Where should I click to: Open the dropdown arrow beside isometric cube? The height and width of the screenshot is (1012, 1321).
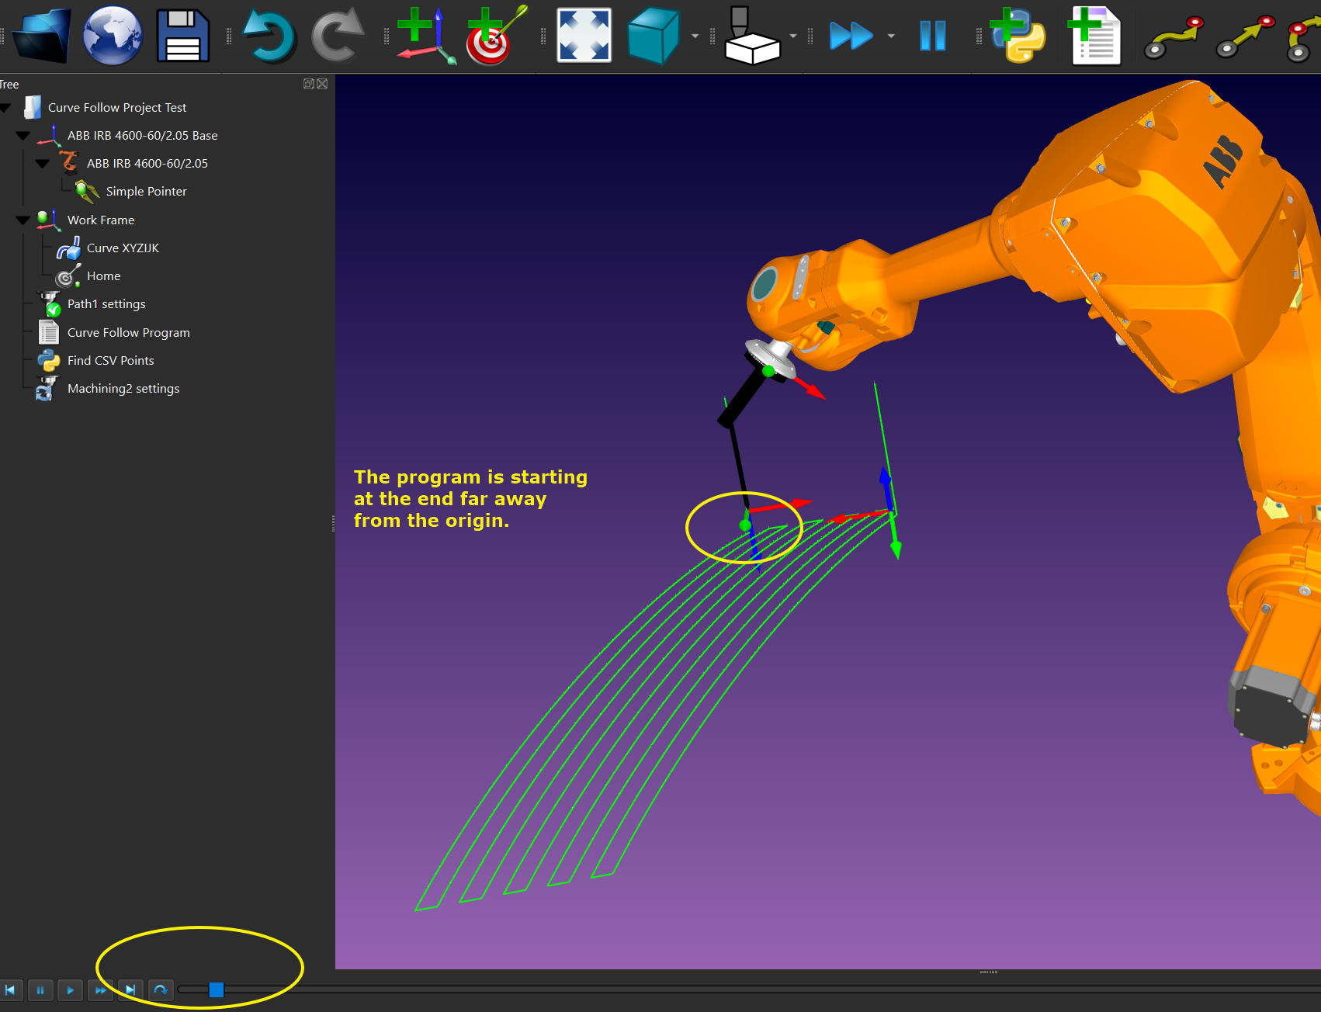(x=695, y=36)
